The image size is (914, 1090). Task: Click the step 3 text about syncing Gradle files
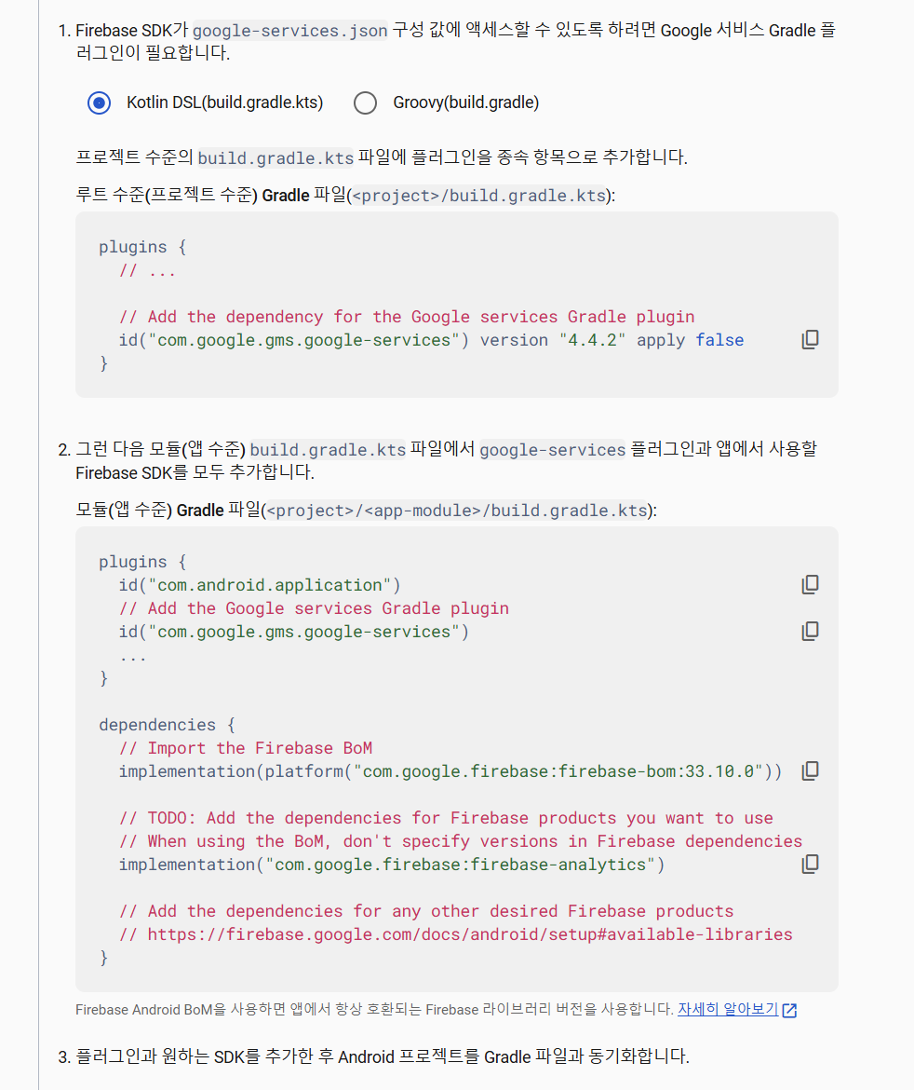pos(382,1056)
